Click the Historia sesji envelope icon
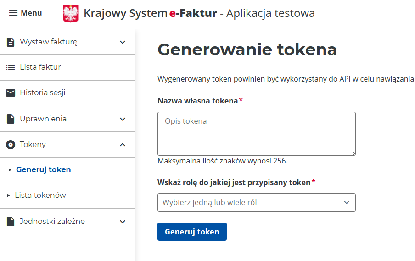 point(11,93)
